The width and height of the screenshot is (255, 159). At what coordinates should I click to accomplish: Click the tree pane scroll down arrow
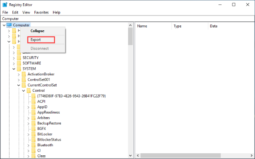coord(130,156)
